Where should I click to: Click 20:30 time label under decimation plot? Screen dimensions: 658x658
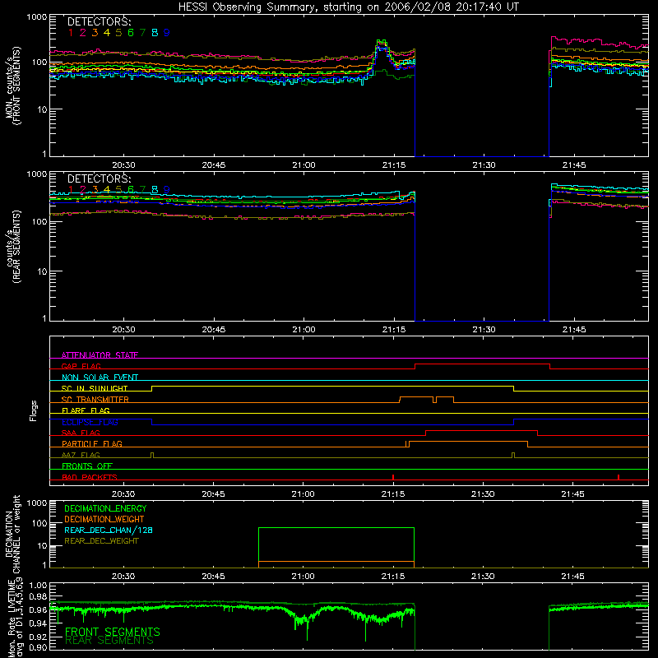[x=123, y=577]
